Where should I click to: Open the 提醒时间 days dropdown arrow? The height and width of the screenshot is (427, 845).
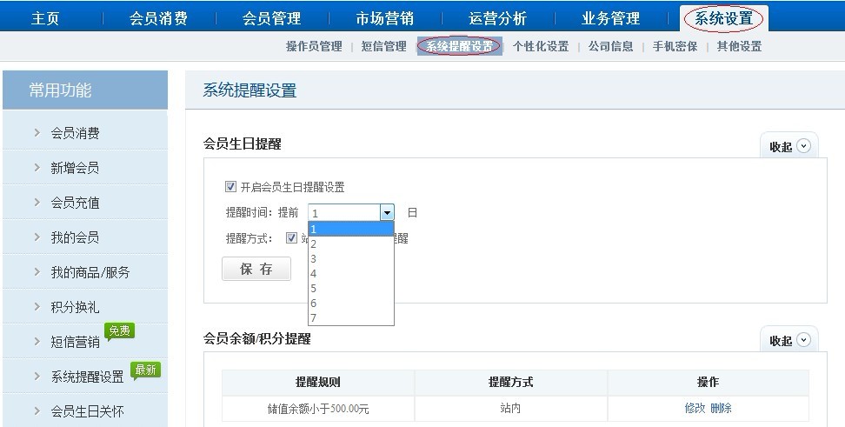386,213
